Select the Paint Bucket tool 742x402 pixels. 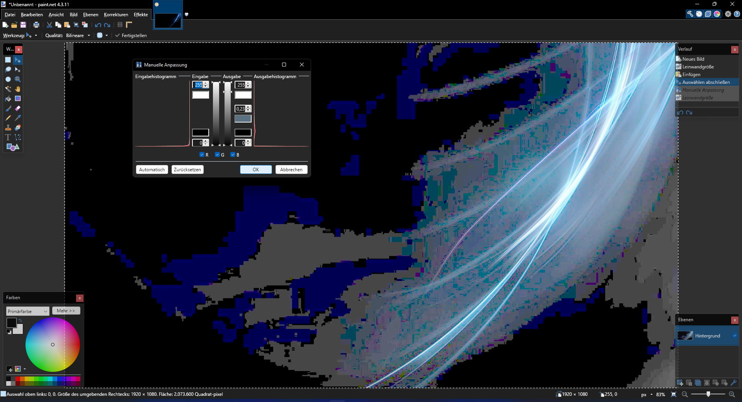point(8,99)
